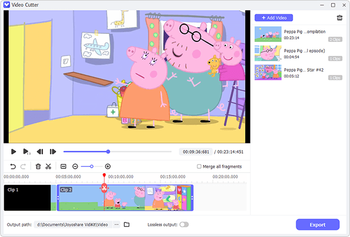Split clip with the scissors tool

click(48, 167)
